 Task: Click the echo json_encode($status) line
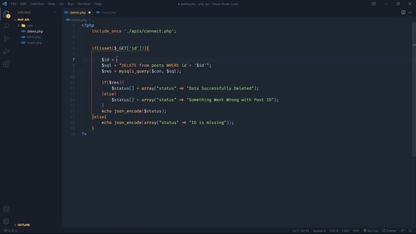coord(134,111)
